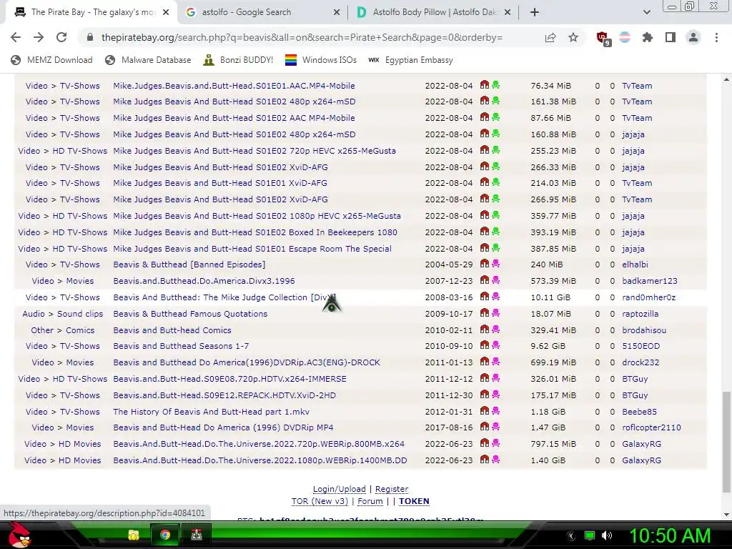Open Egyptian Embassy bookmark

click(411, 60)
